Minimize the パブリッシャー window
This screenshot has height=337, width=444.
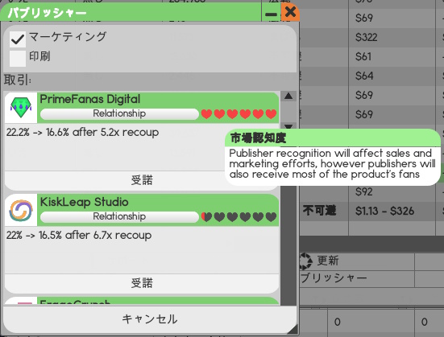point(271,14)
